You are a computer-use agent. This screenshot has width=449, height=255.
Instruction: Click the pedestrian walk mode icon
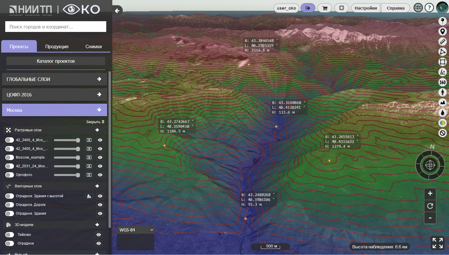click(442, 92)
